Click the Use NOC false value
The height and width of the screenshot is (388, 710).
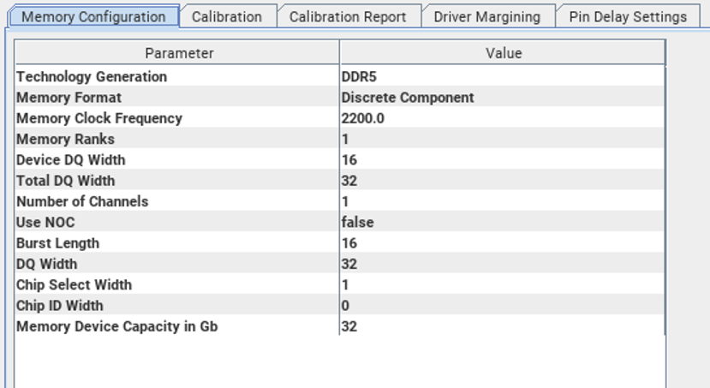pyautogui.click(x=357, y=222)
